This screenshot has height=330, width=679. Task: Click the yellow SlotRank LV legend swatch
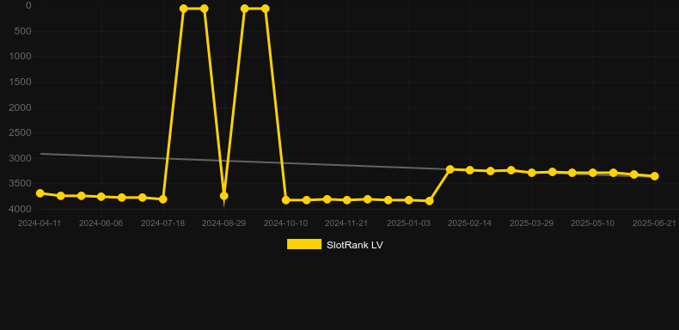(304, 244)
